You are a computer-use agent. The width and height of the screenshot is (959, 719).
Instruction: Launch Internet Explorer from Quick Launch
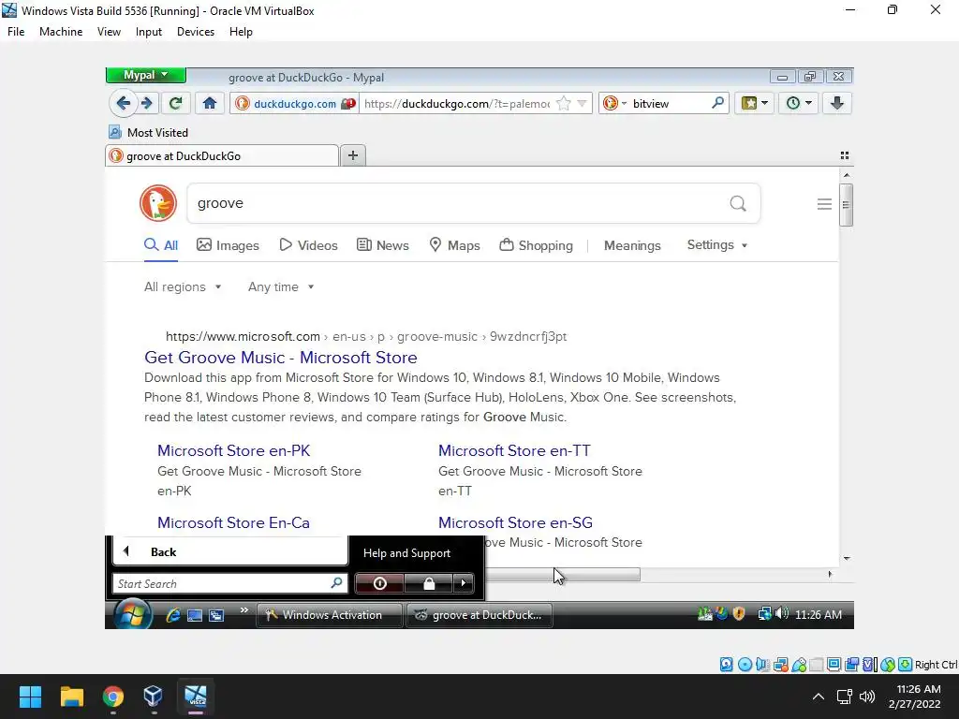173,615
